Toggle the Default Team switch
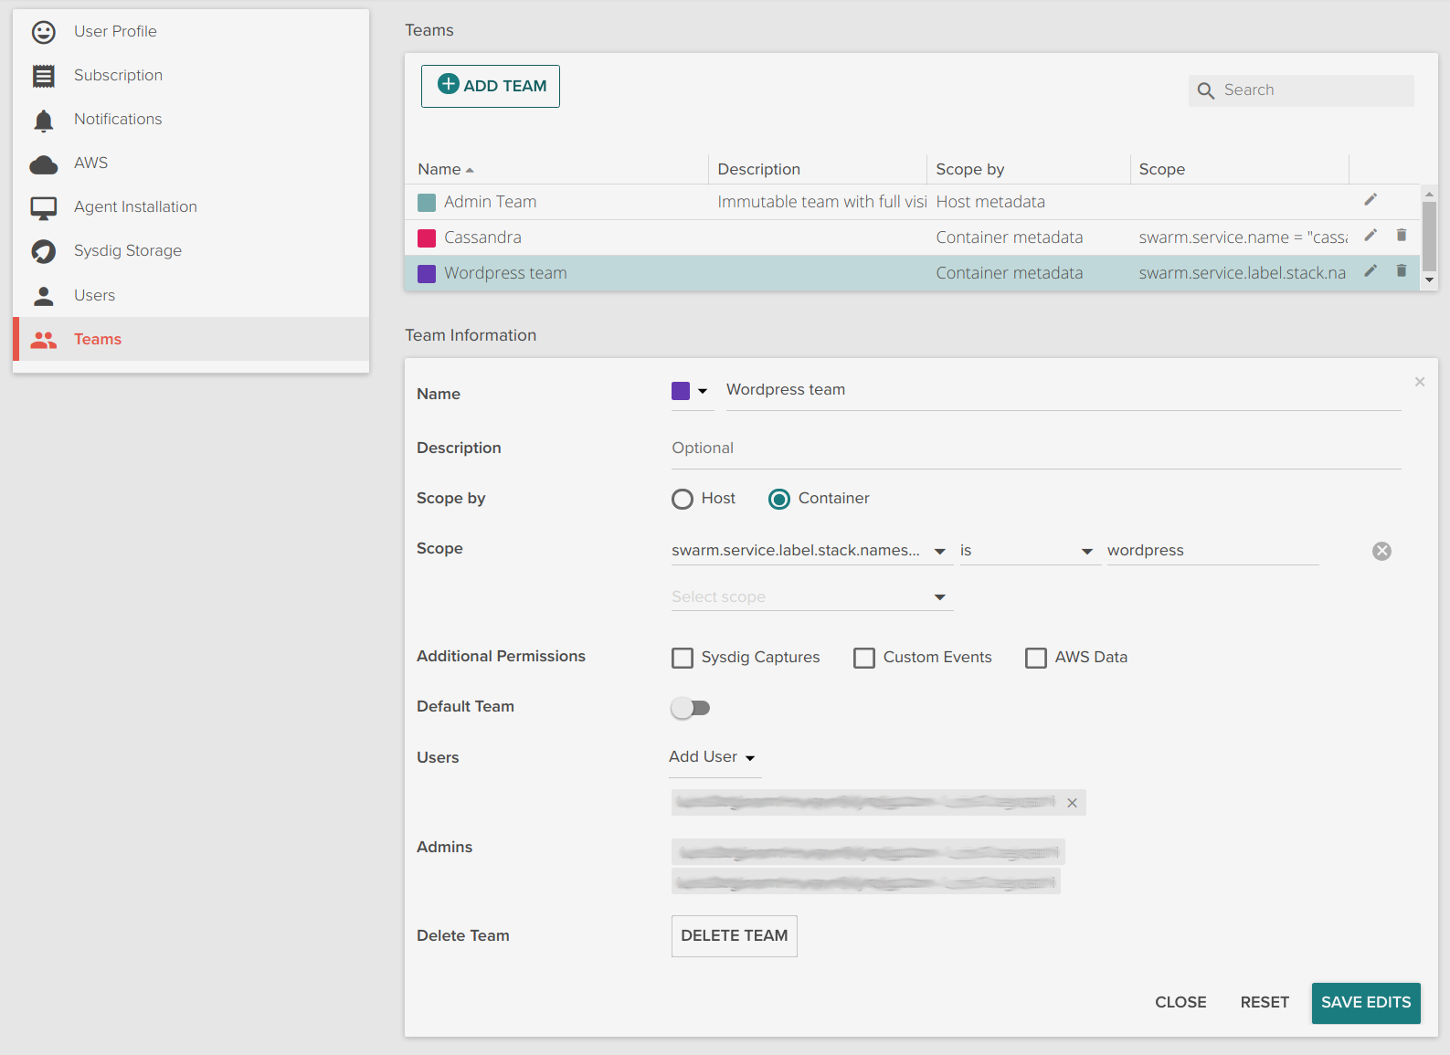Image resolution: width=1450 pixels, height=1055 pixels. pyautogui.click(x=690, y=708)
